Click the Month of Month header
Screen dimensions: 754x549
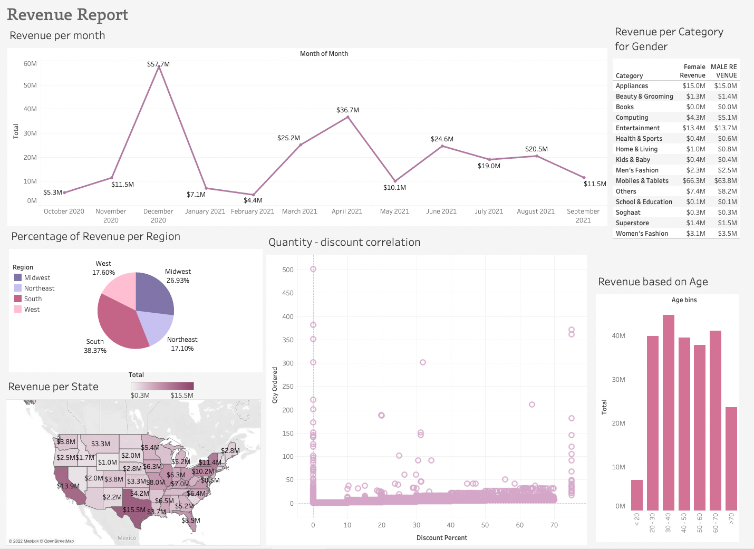(324, 54)
